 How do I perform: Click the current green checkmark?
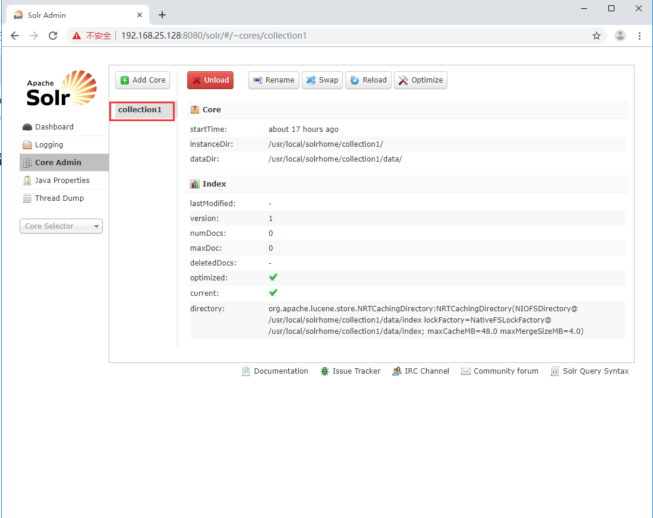[273, 293]
